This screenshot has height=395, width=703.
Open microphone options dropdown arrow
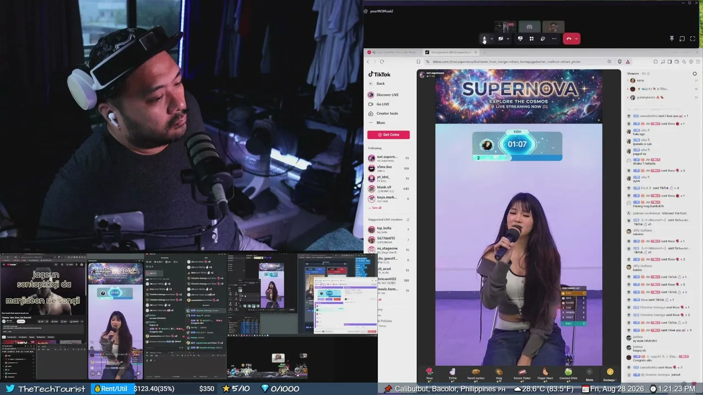coord(491,38)
